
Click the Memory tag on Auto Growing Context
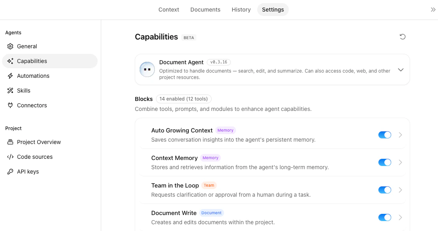coord(226,130)
